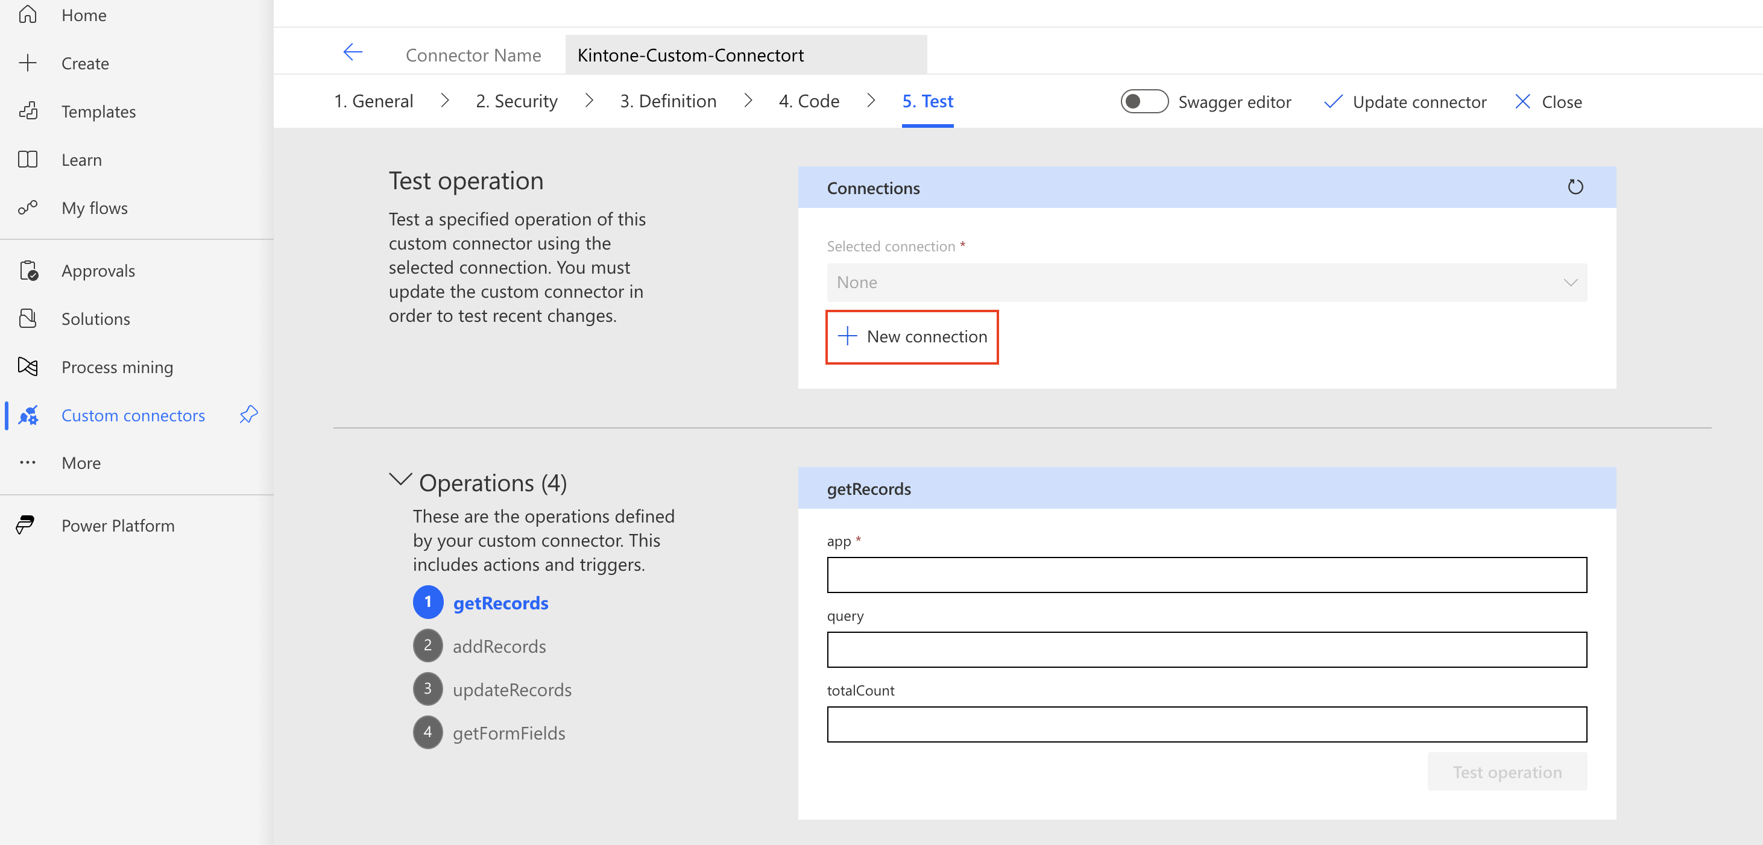The height and width of the screenshot is (845, 1763).
Task: Click the query input field
Action: pos(1206,649)
